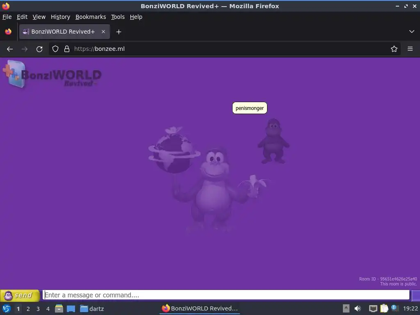Click the update notifier tray icon
The image size is (420, 315).
coord(395,308)
